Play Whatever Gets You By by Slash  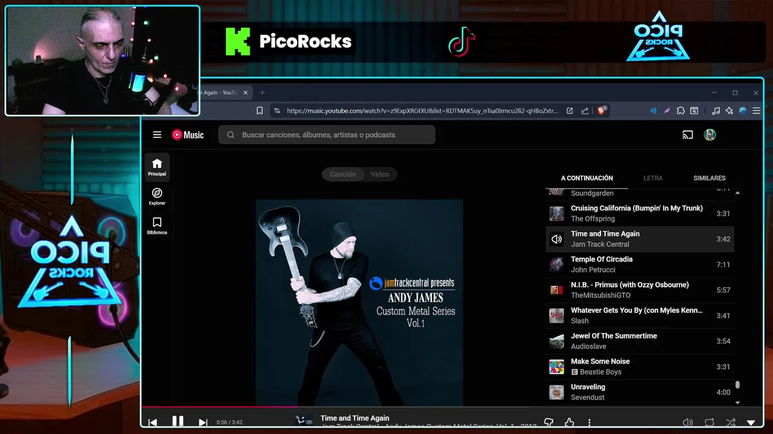640,315
